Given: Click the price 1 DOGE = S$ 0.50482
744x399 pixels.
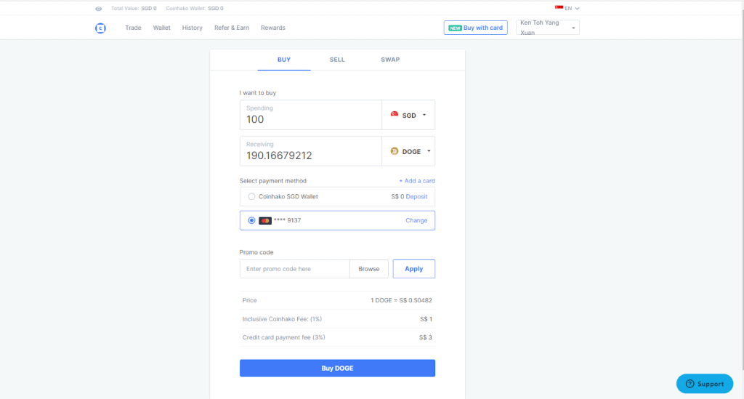Looking at the screenshot, I should click(x=401, y=300).
